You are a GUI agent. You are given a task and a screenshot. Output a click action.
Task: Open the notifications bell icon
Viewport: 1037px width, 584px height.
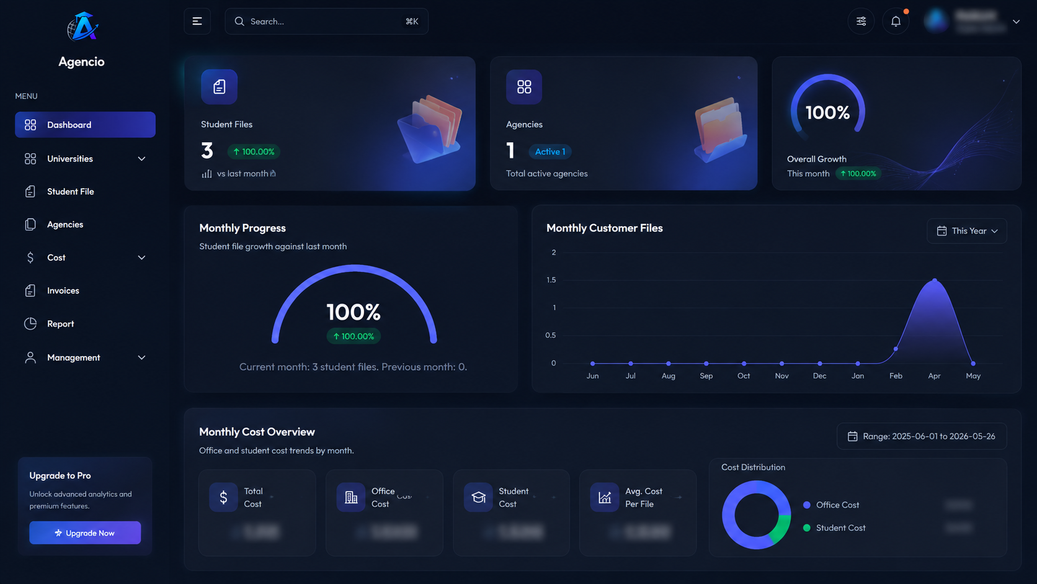[896, 21]
